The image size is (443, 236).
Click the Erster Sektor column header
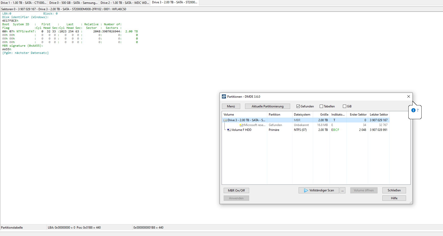coord(357,115)
